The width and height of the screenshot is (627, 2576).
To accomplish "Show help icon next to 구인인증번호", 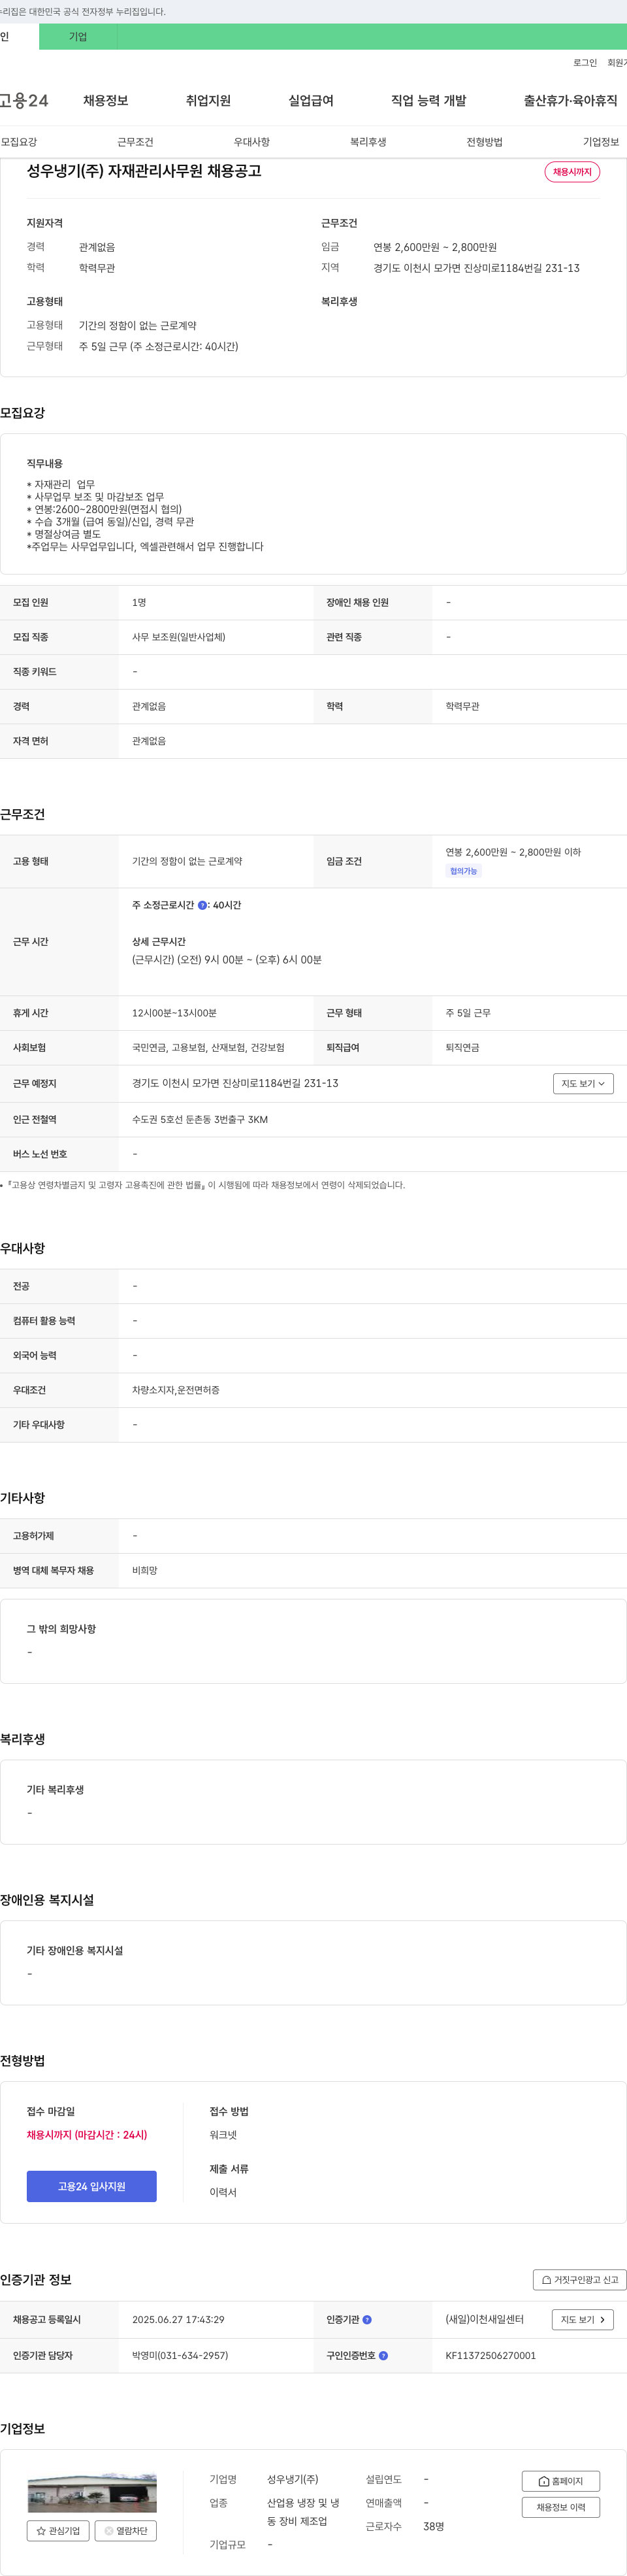I will coord(383,2355).
